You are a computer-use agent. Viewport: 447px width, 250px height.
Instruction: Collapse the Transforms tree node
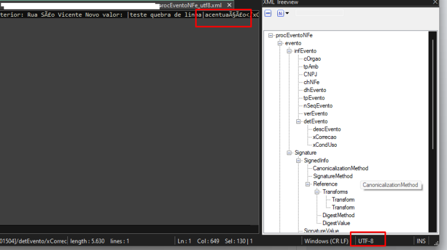pyautogui.click(x=317, y=192)
